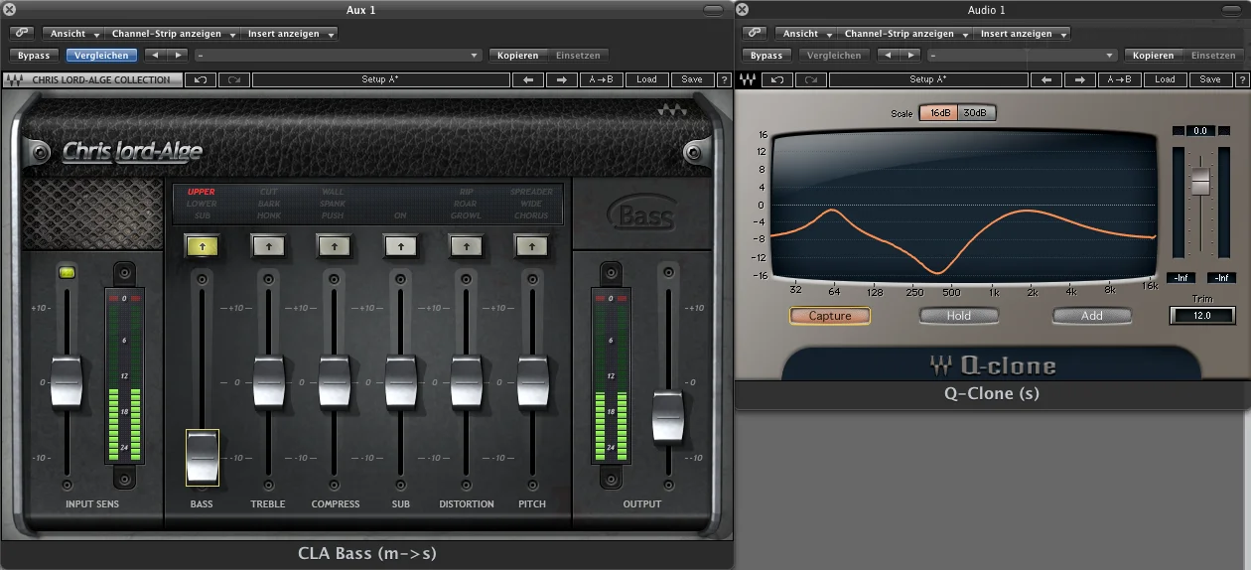Image resolution: width=1251 pixels, height=570 pixels.
Task: Select the 30dB scale option
Action: [x=976, y=113]
